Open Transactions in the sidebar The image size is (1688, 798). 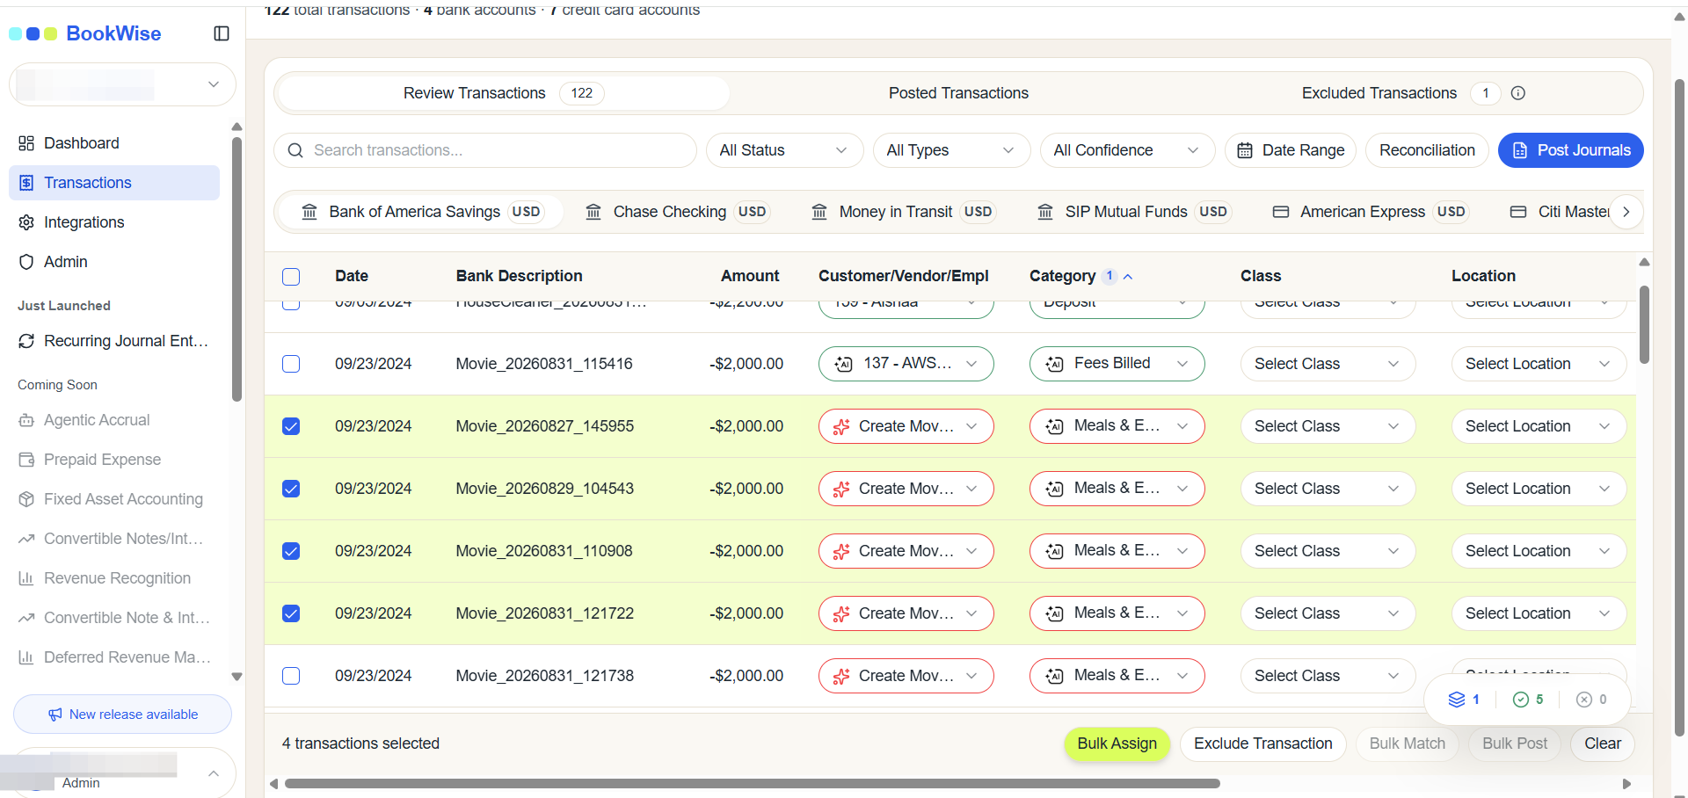pyautogui.click(x=114, y=183)
